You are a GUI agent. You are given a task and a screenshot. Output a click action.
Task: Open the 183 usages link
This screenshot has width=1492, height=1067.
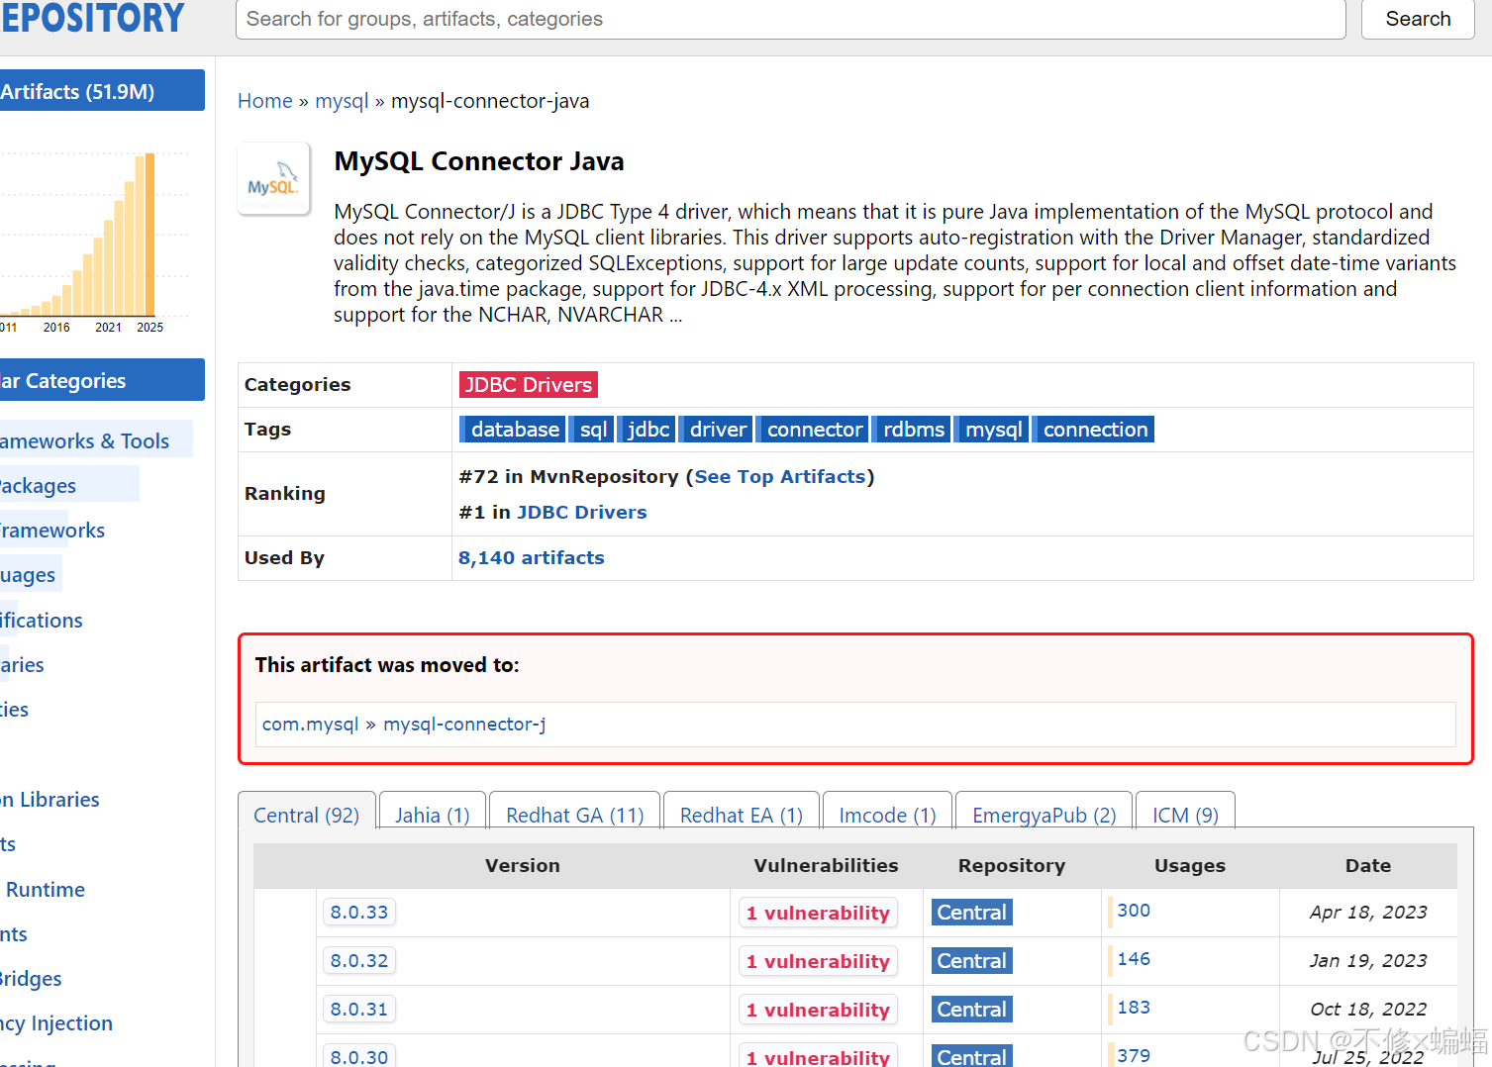click(x=1134, y=1008)
